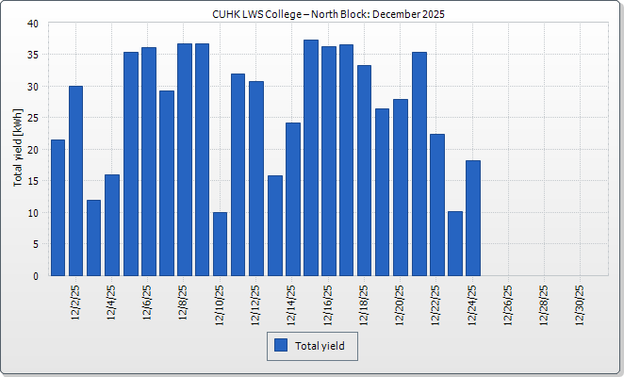Click the bar for 12/8/25
The image size is (624, 377).
(x=184, y=159)
